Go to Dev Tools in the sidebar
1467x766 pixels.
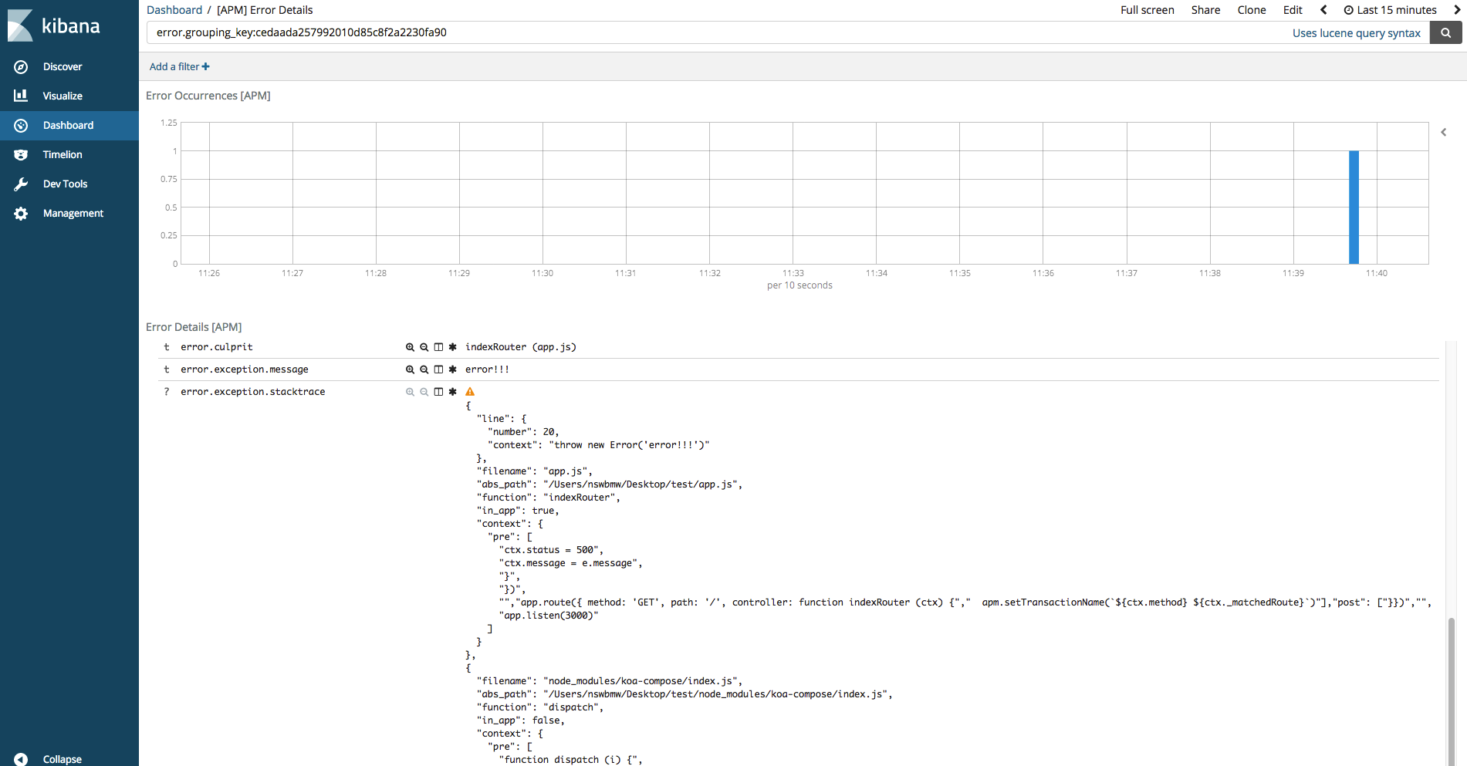pos(66,184)
